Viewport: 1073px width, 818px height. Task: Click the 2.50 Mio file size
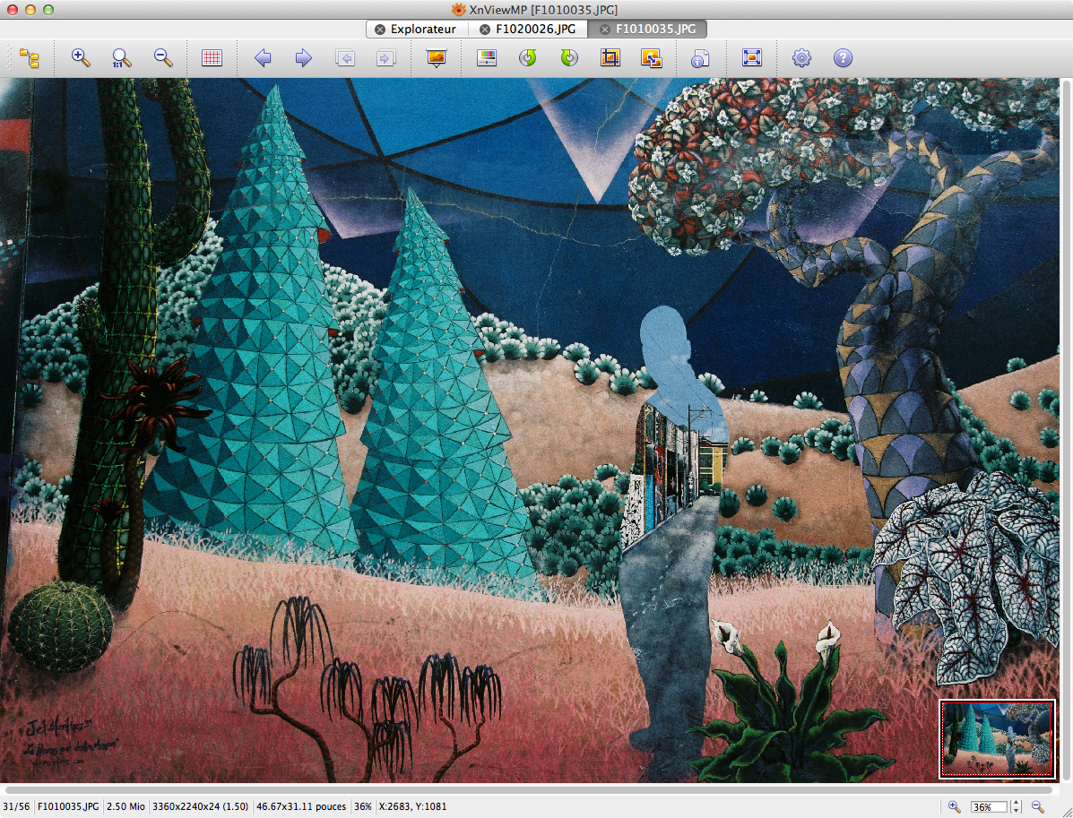[x=125, y=806]
